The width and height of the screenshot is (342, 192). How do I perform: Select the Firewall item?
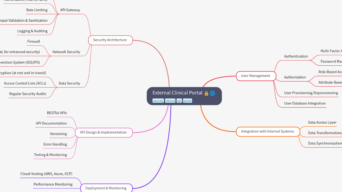34,41
